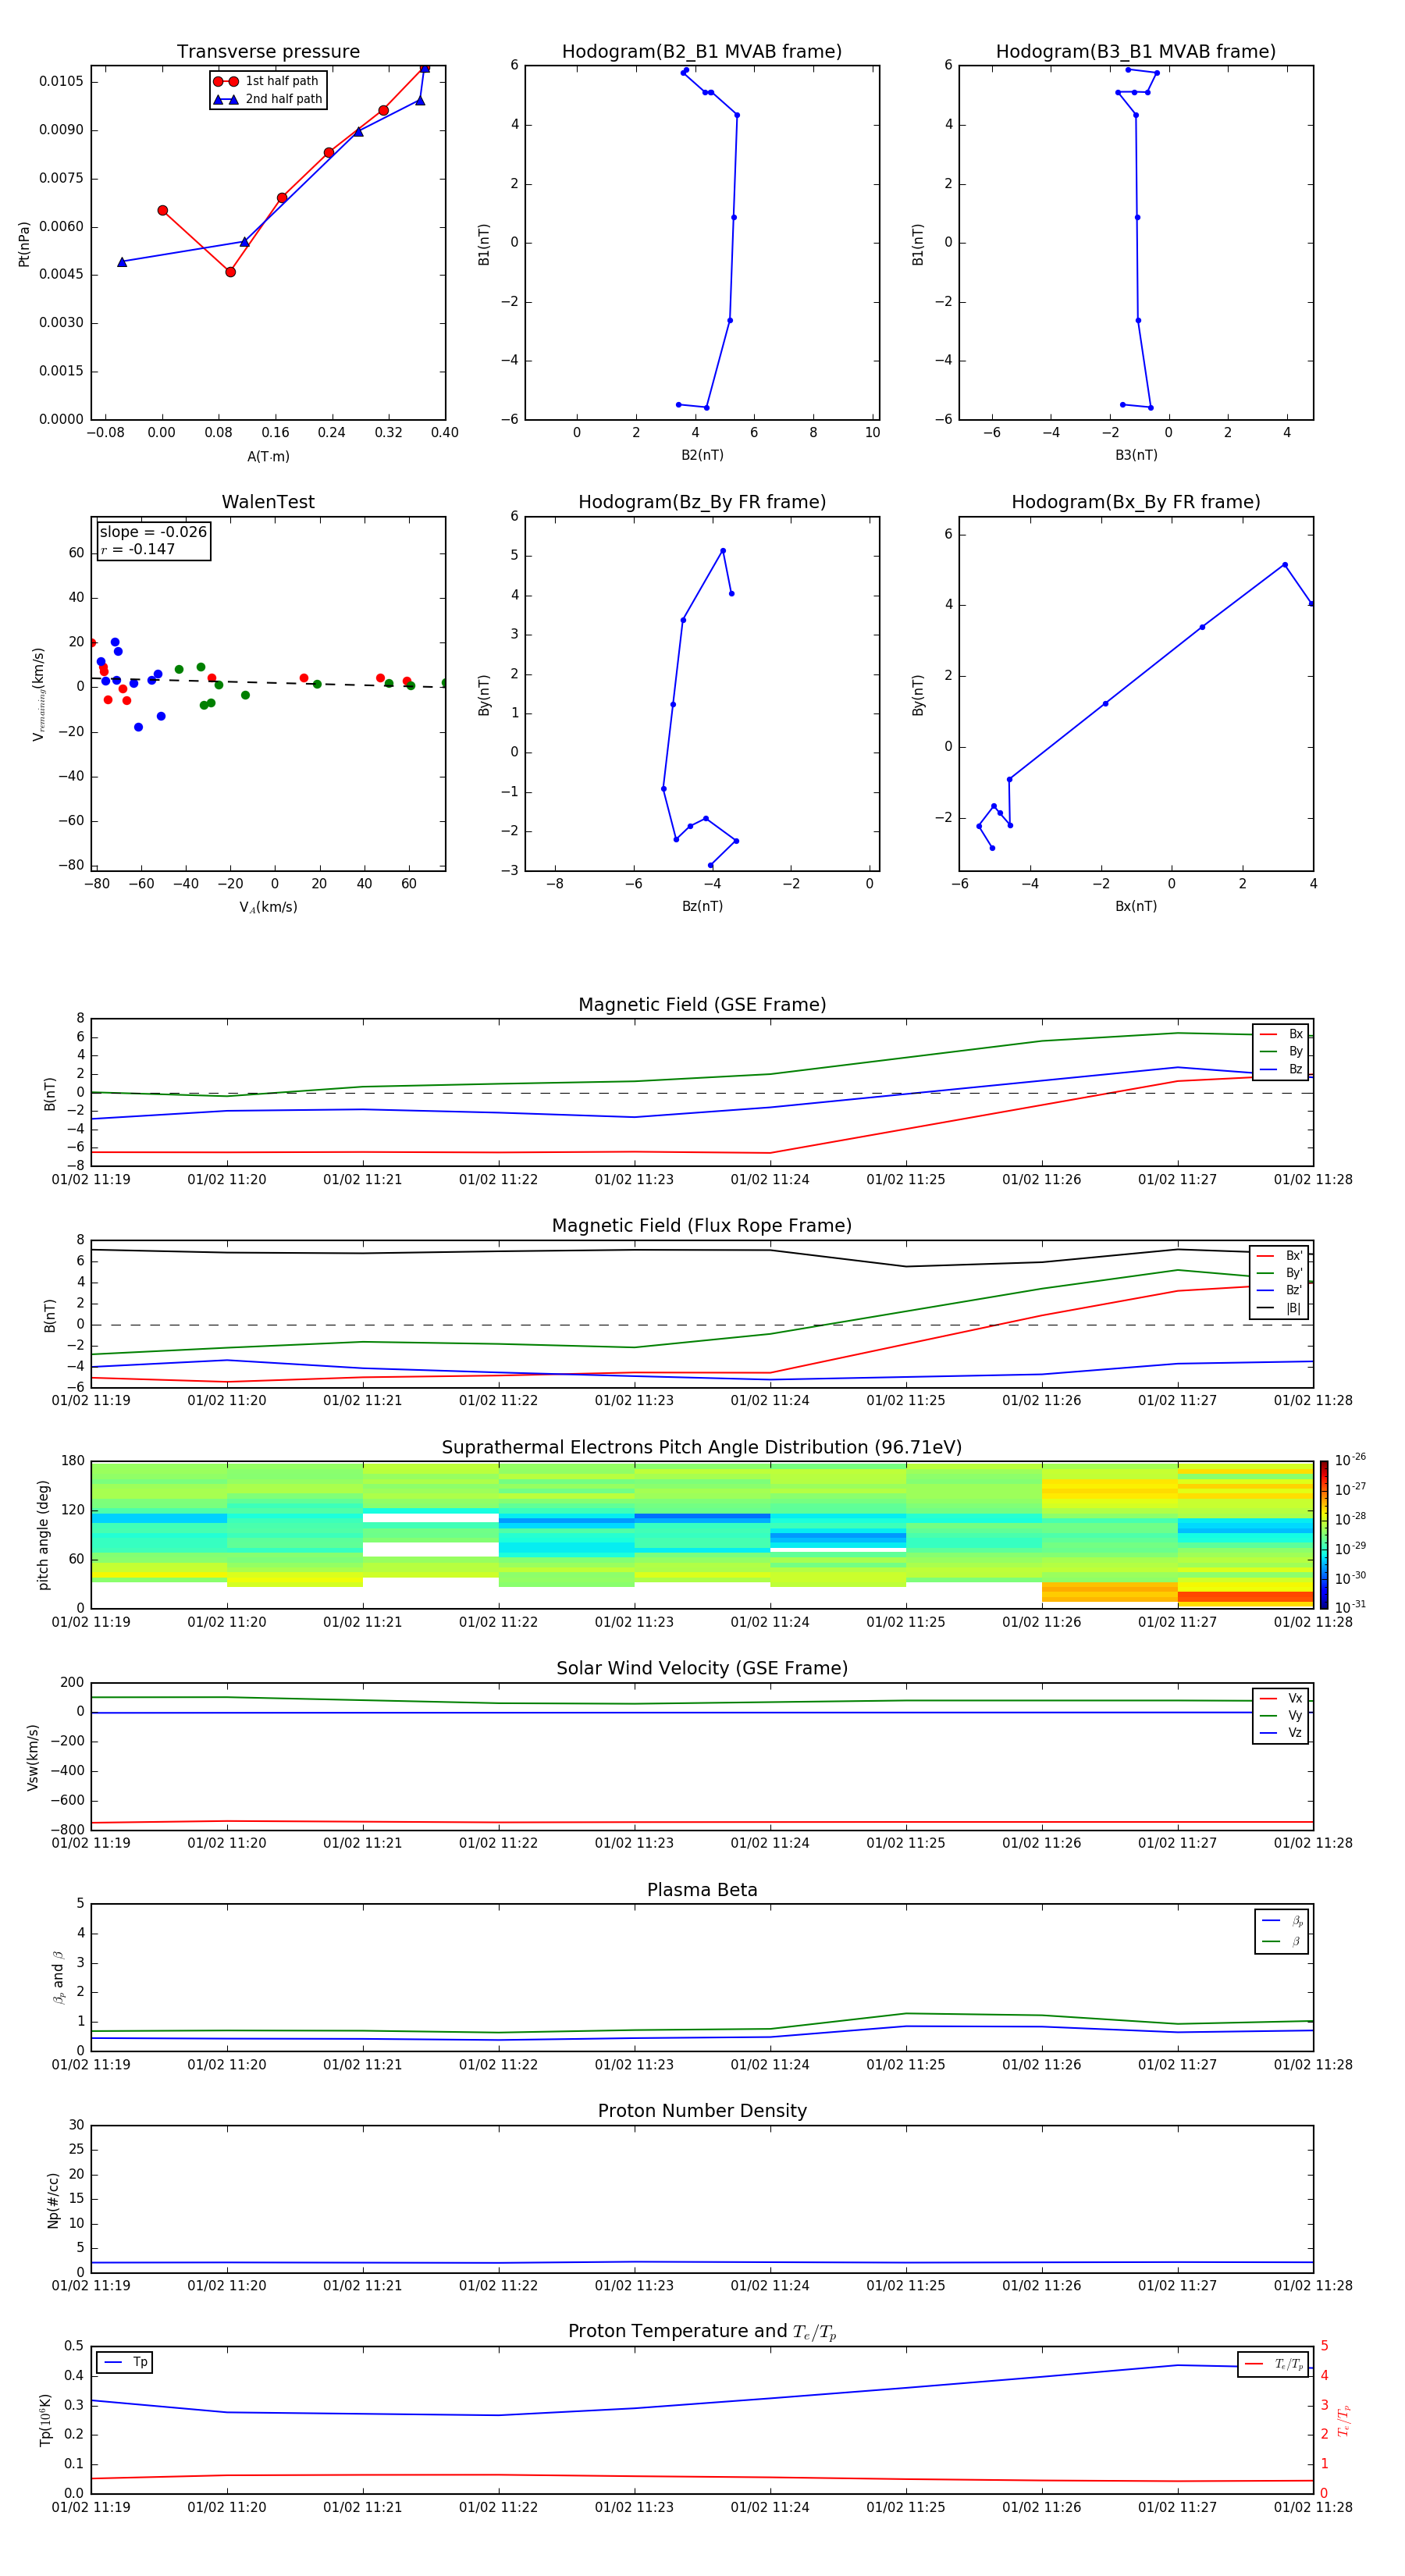Screen dimensions: 1405x2576
Task: Click the 'Hodogram(Bz_By FR frame)' title
Action: pos(702,502)
